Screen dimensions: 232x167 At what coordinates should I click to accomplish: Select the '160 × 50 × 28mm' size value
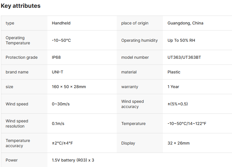click(x=69, y=87)
